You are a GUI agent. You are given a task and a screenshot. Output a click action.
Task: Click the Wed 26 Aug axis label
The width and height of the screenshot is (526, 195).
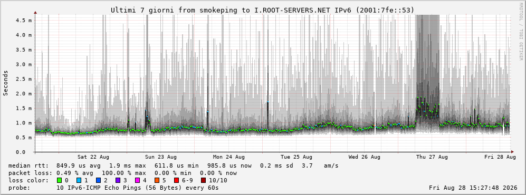click(x=365, y=157)
